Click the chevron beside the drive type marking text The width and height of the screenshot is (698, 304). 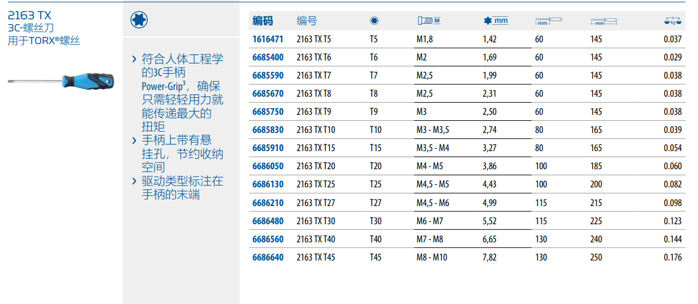tap(134, 181)
